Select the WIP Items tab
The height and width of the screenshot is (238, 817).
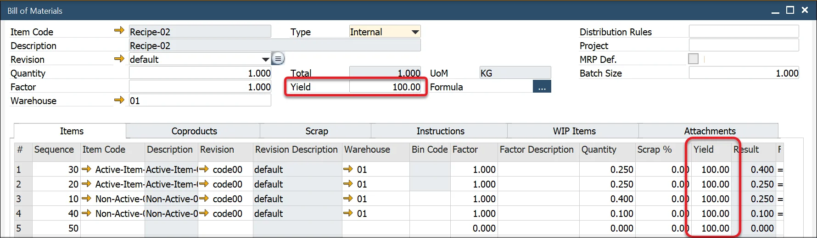574,131
